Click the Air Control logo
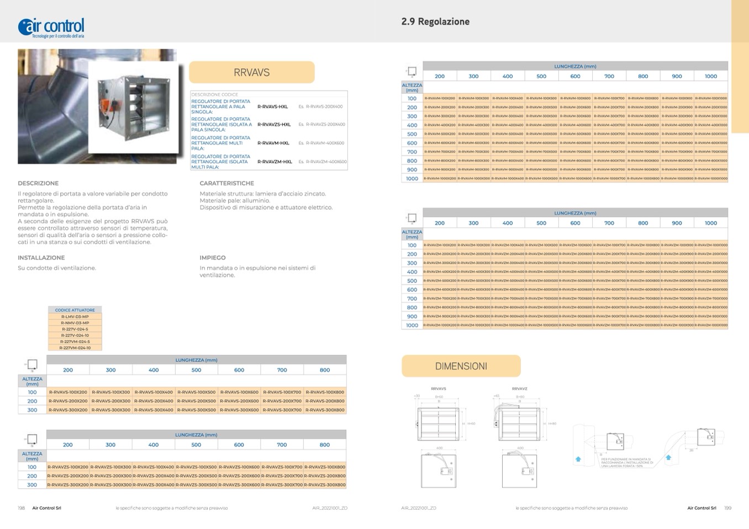Viewport: 749px width, 529px height. pos(51,27)
